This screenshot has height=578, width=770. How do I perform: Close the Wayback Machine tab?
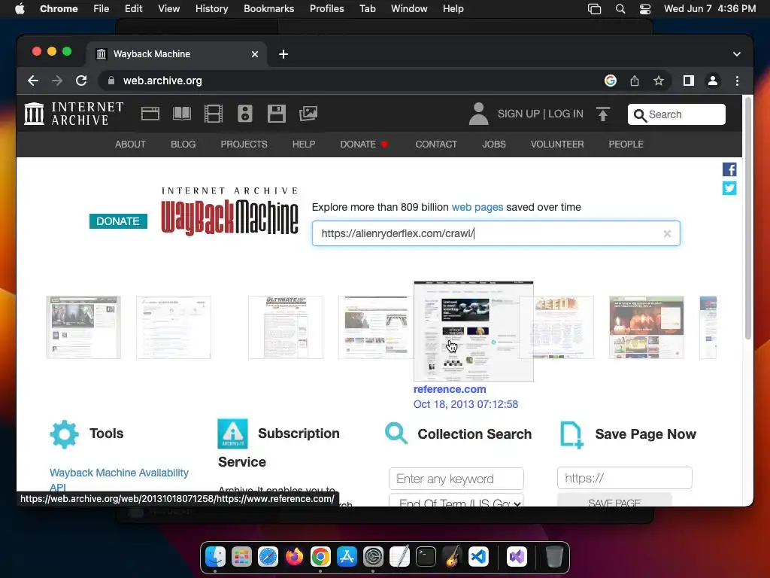255,54
